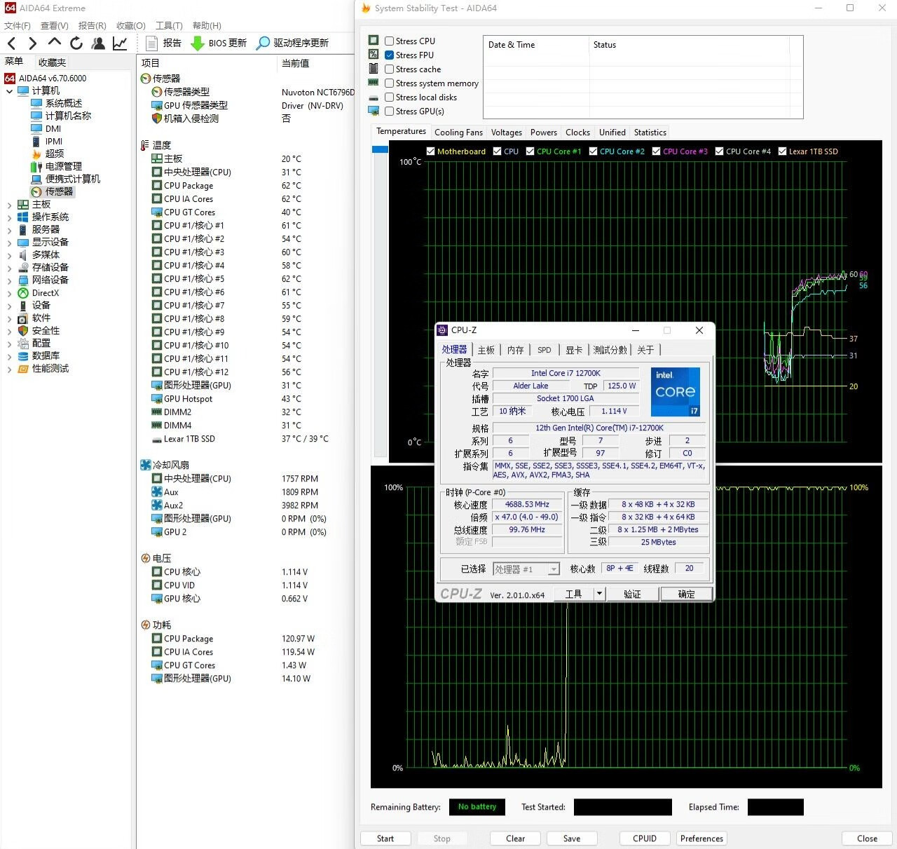
Task: Expand the 主板 tree node
Action: [x=9, y=205]
